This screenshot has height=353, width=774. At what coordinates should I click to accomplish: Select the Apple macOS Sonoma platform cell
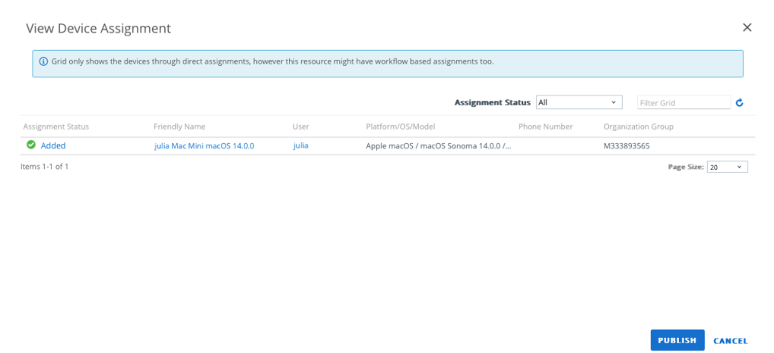(438, 146)
